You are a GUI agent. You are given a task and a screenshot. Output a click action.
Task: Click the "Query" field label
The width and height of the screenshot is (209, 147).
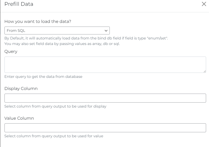[x=11, y=52]
